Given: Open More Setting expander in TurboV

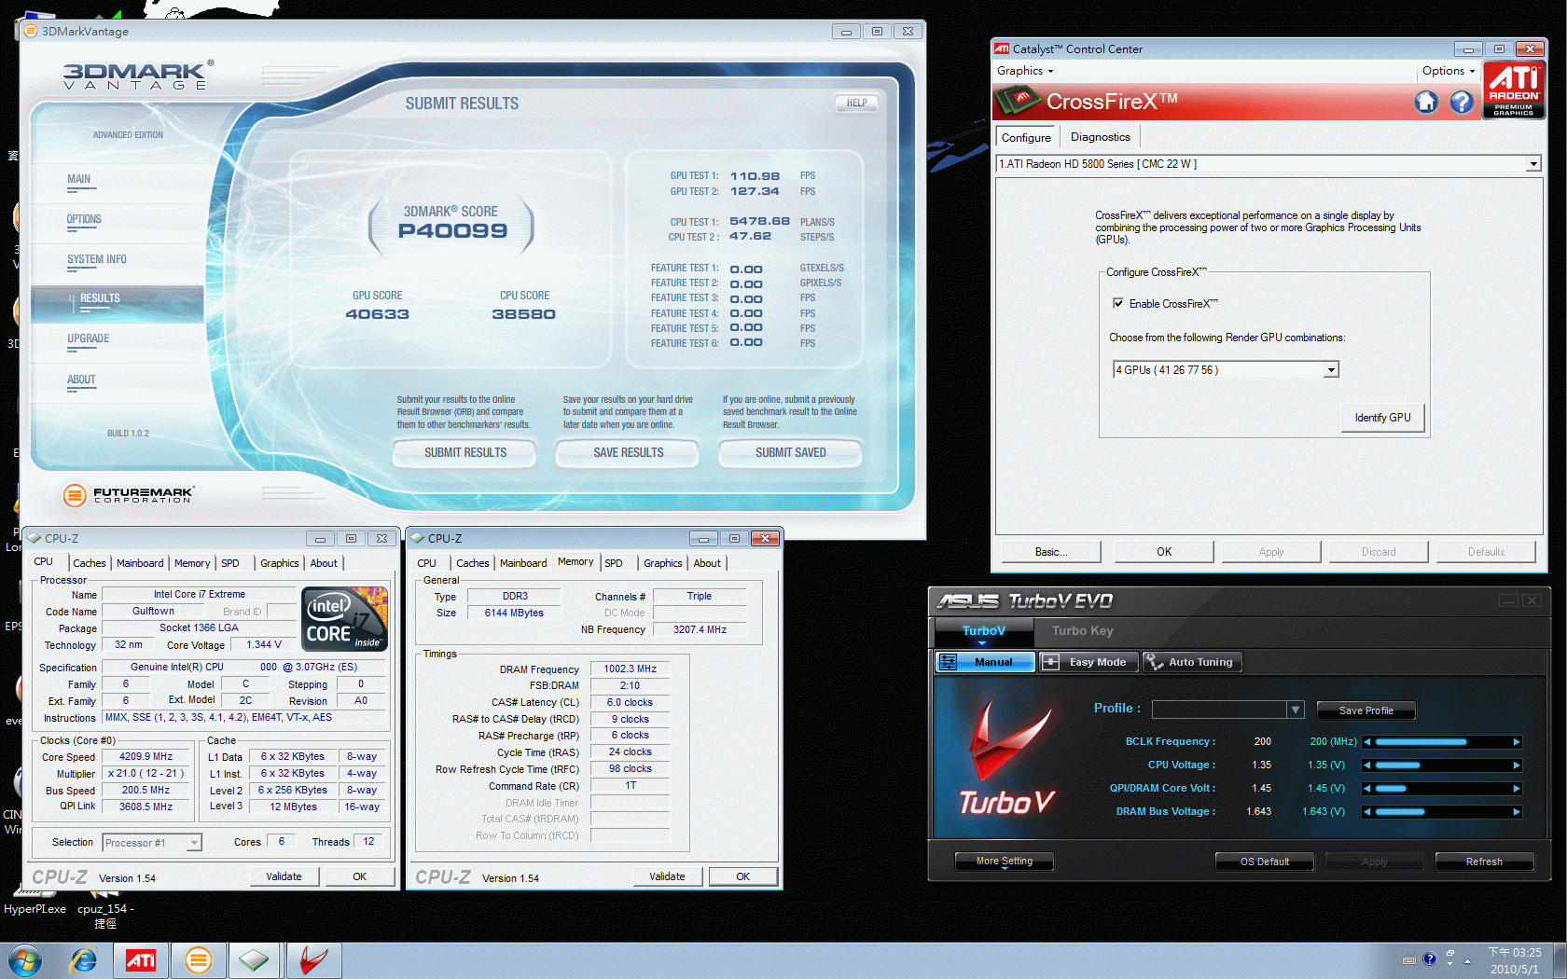Looking at the screenshot, I should tap(1004, 862).
